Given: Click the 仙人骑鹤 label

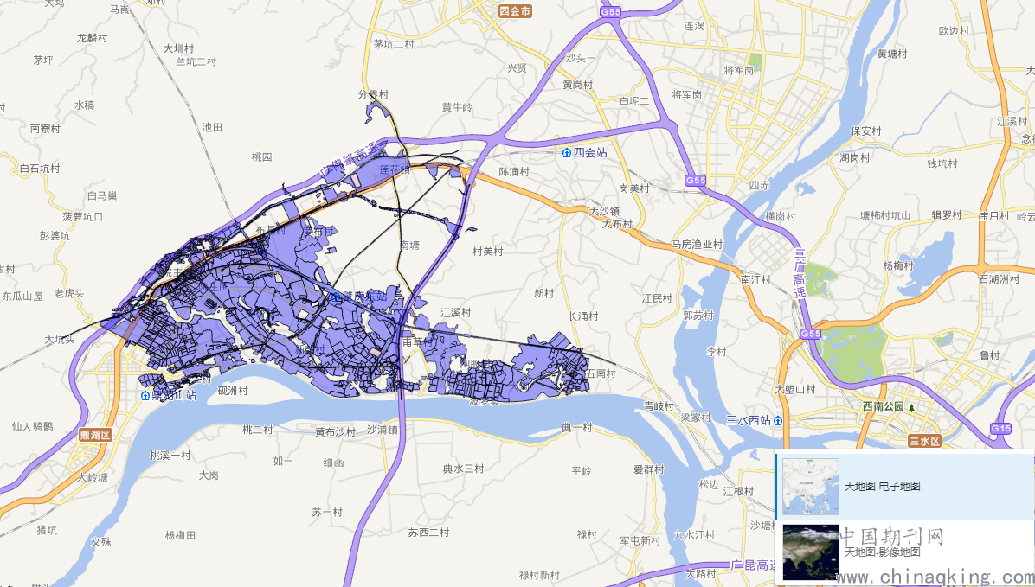Looking at the screenshot, I should tap(32, 426).
